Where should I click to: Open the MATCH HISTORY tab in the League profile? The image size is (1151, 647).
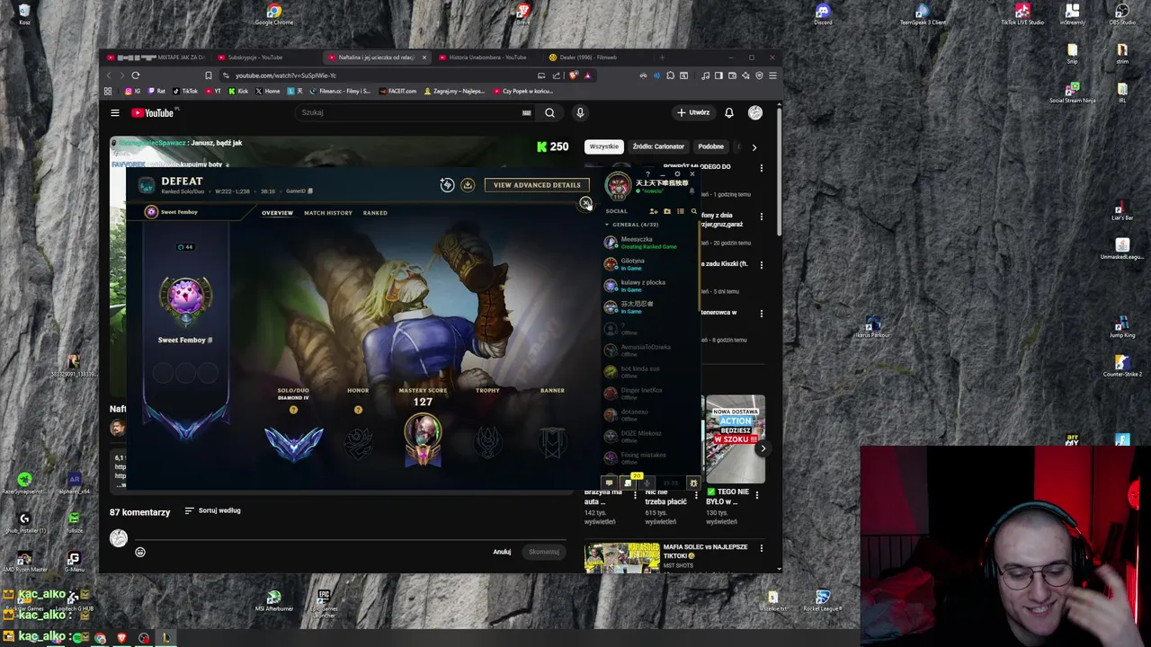click(328, 213)
